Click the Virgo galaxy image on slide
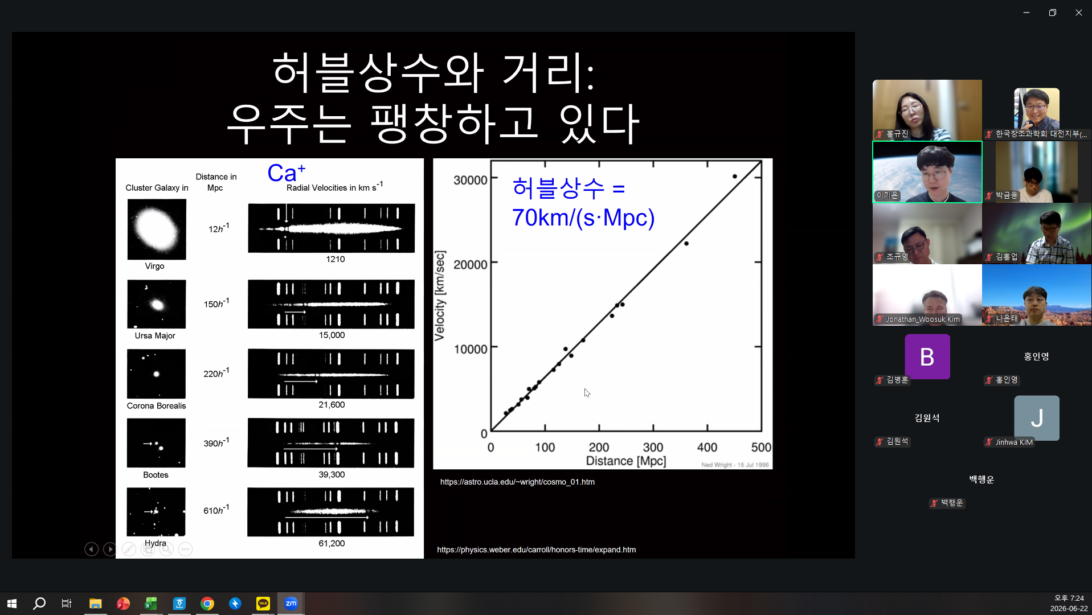This screenshot has height=615, width=1092. tap(157, 229)
